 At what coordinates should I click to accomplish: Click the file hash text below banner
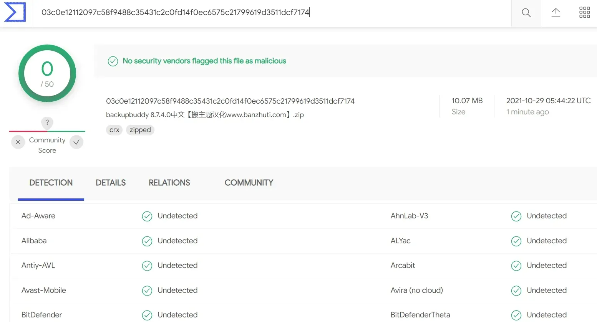(230, 101)
